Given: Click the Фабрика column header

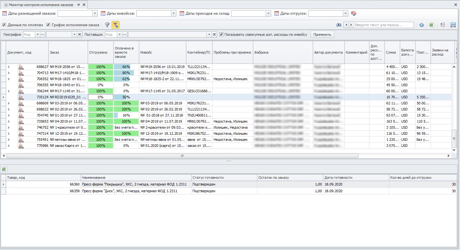Looking at the screenshot, I should tap(283, 52).
